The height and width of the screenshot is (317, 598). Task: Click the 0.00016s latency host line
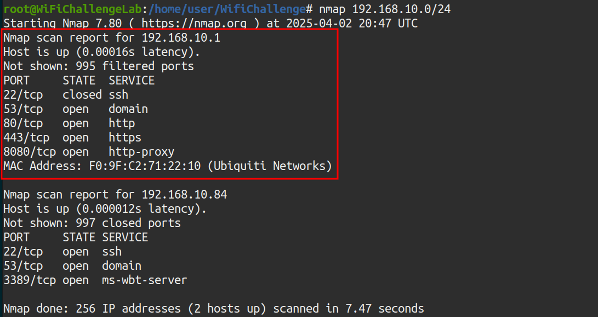click(102, 52)
